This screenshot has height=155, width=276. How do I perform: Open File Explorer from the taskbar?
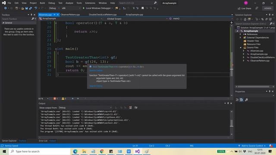tap(84, 151)
